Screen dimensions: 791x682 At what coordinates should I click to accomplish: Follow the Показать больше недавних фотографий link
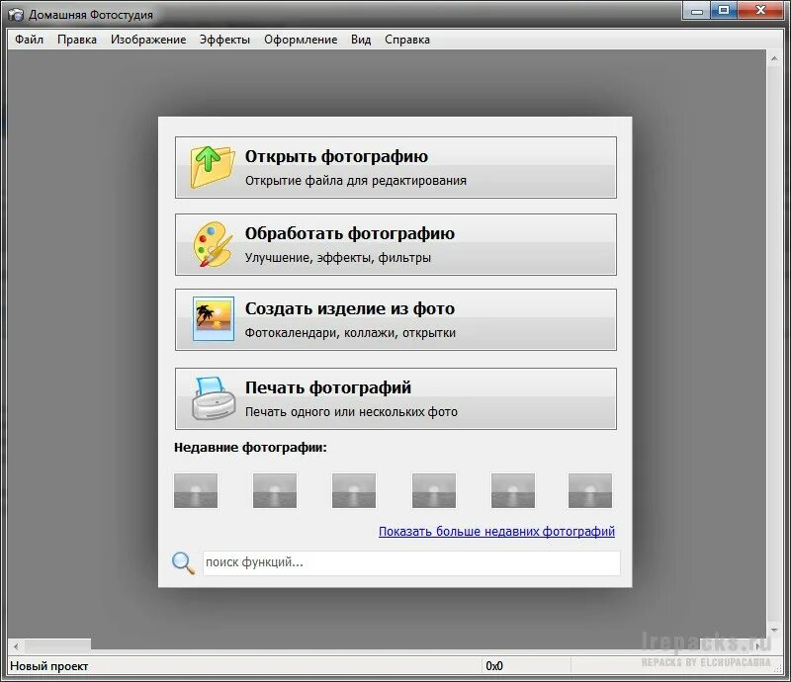pyautogui.click(x=496, y=531)
